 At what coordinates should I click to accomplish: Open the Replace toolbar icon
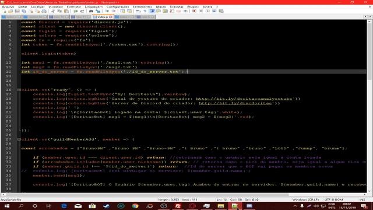pos(98,11)
